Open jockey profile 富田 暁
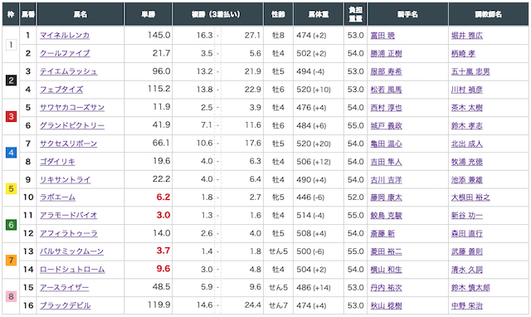The height and width of the screenshot is (317, 531). pos(382,36)
